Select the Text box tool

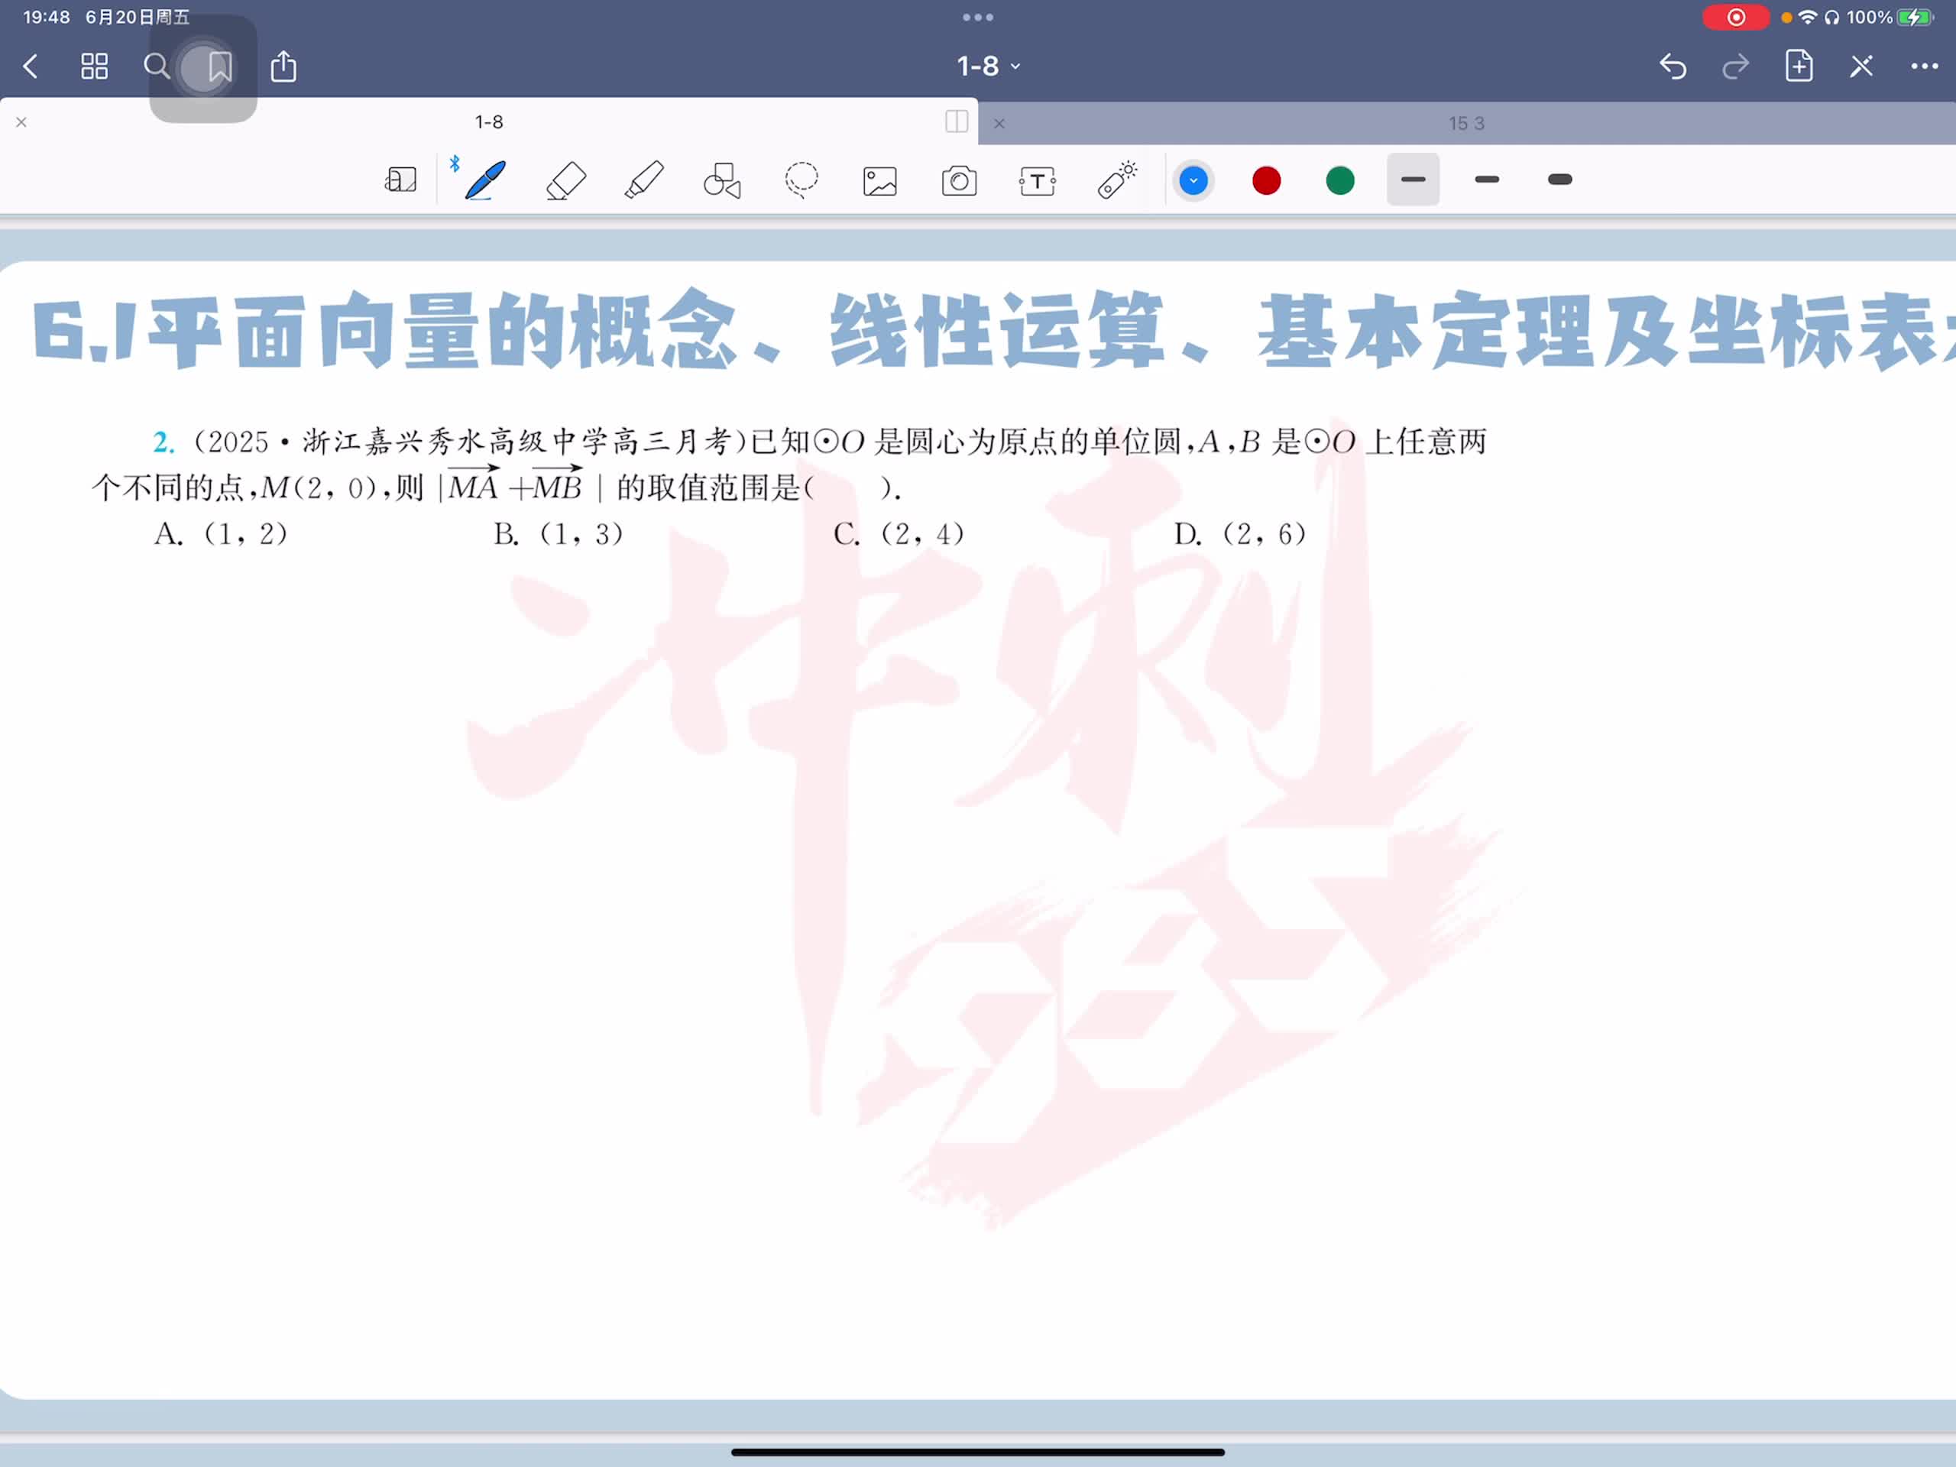(1038, 181)
